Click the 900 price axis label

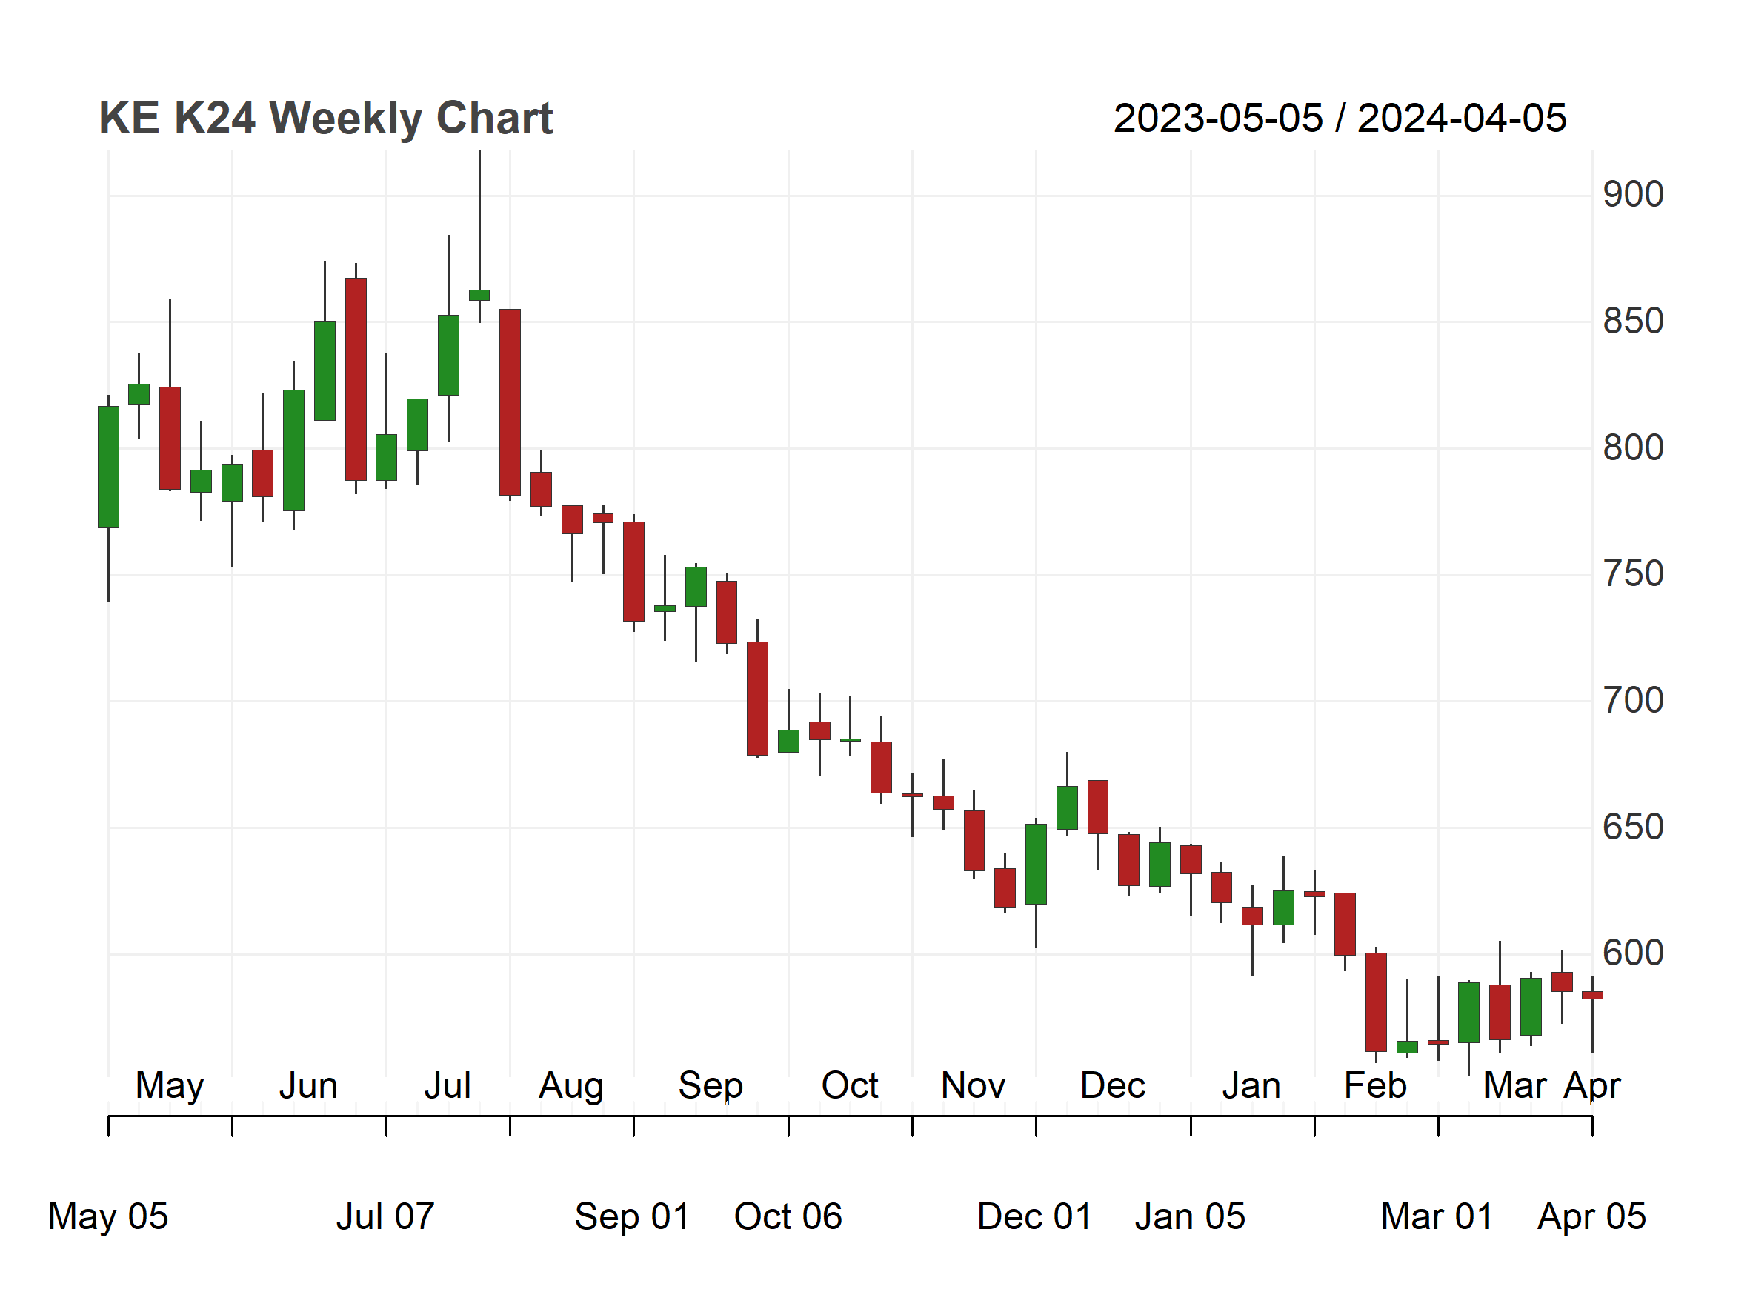pos(1634,195)
